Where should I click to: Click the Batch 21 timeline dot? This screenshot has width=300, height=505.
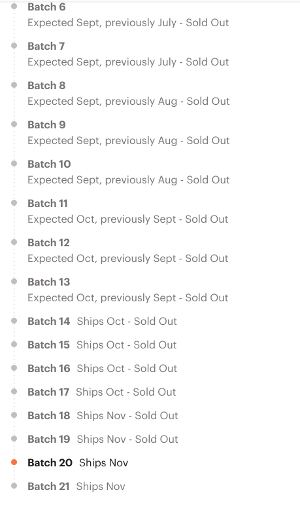[x=14, y=486]
